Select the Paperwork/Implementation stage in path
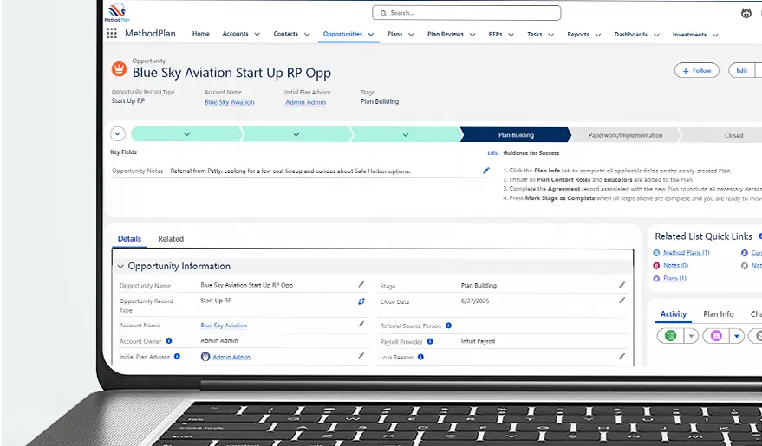Image resolution: width=762 pixels, height=446 pixels. click(625, 135)
